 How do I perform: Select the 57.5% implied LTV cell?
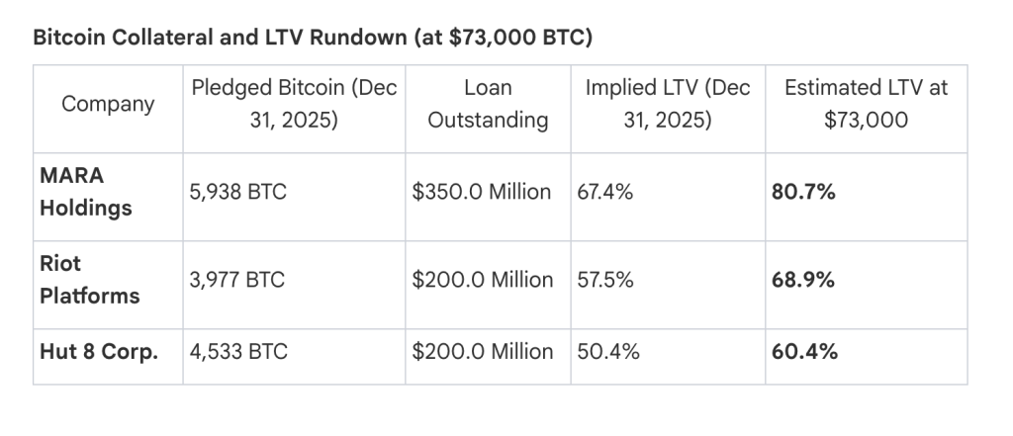(x=606, y=280)
